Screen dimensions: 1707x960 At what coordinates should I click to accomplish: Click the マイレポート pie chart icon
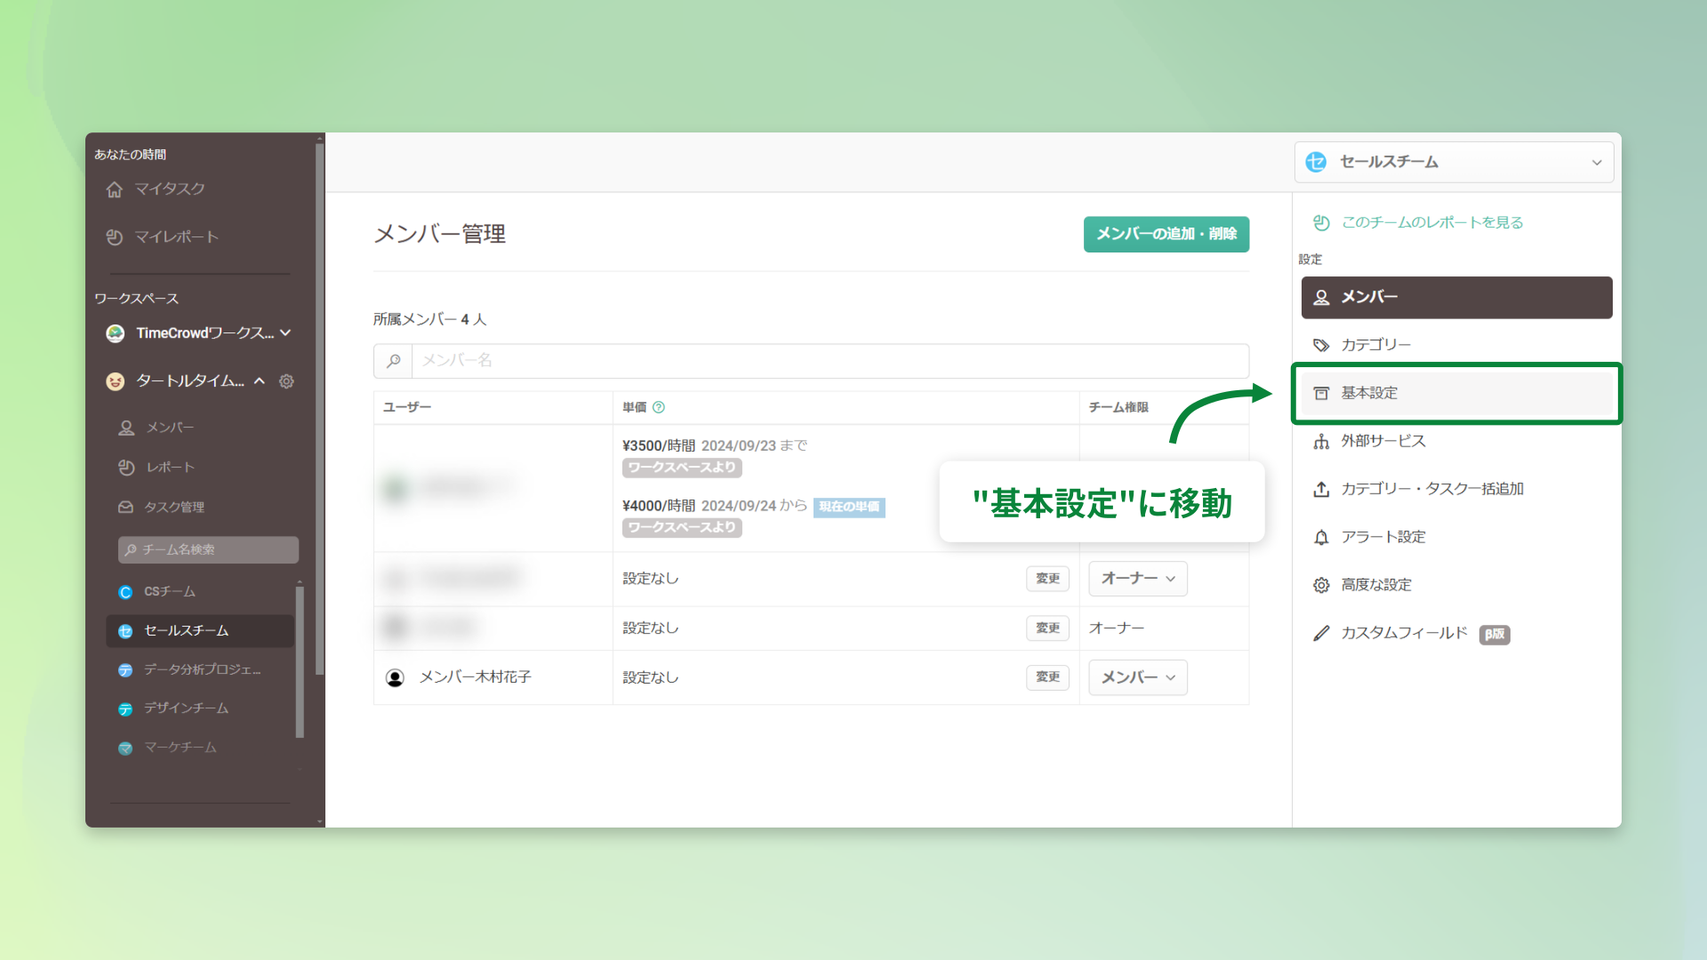(x=115, y=237)
